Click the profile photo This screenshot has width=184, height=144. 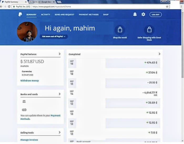[27, 32]
